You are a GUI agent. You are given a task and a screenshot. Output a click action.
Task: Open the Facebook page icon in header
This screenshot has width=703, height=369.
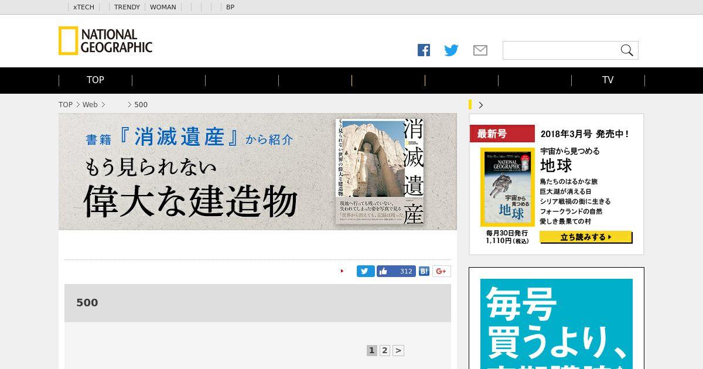[424, 50]
